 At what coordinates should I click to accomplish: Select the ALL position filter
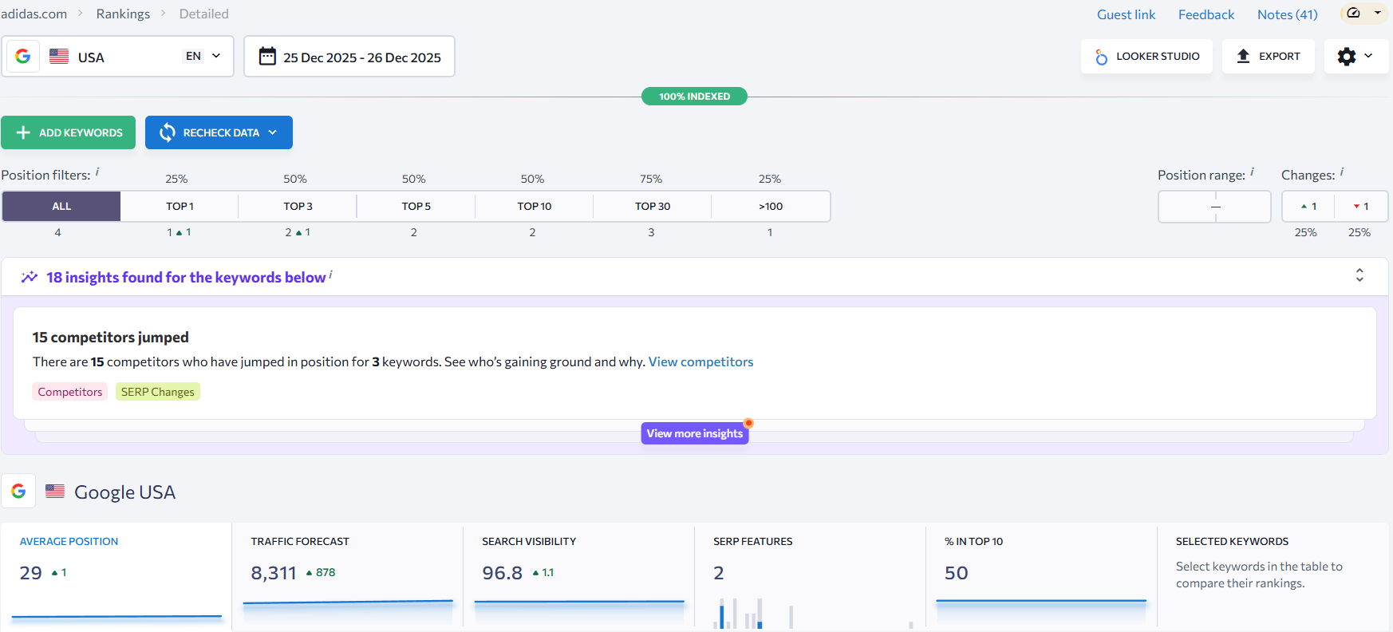point(61,206)
